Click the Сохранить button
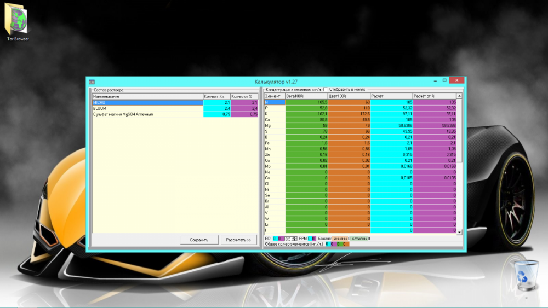This screenshot has height=308, width=548. coord(199,240)
